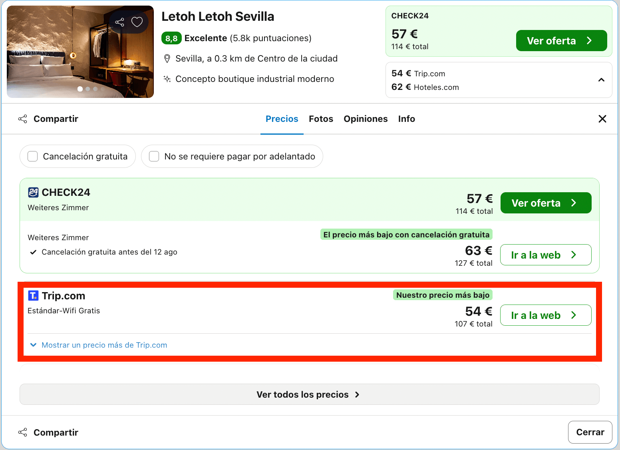Viewport: 620px width, 450px height.
Task: Click the 8,8 rating badge
Action: 171,38
